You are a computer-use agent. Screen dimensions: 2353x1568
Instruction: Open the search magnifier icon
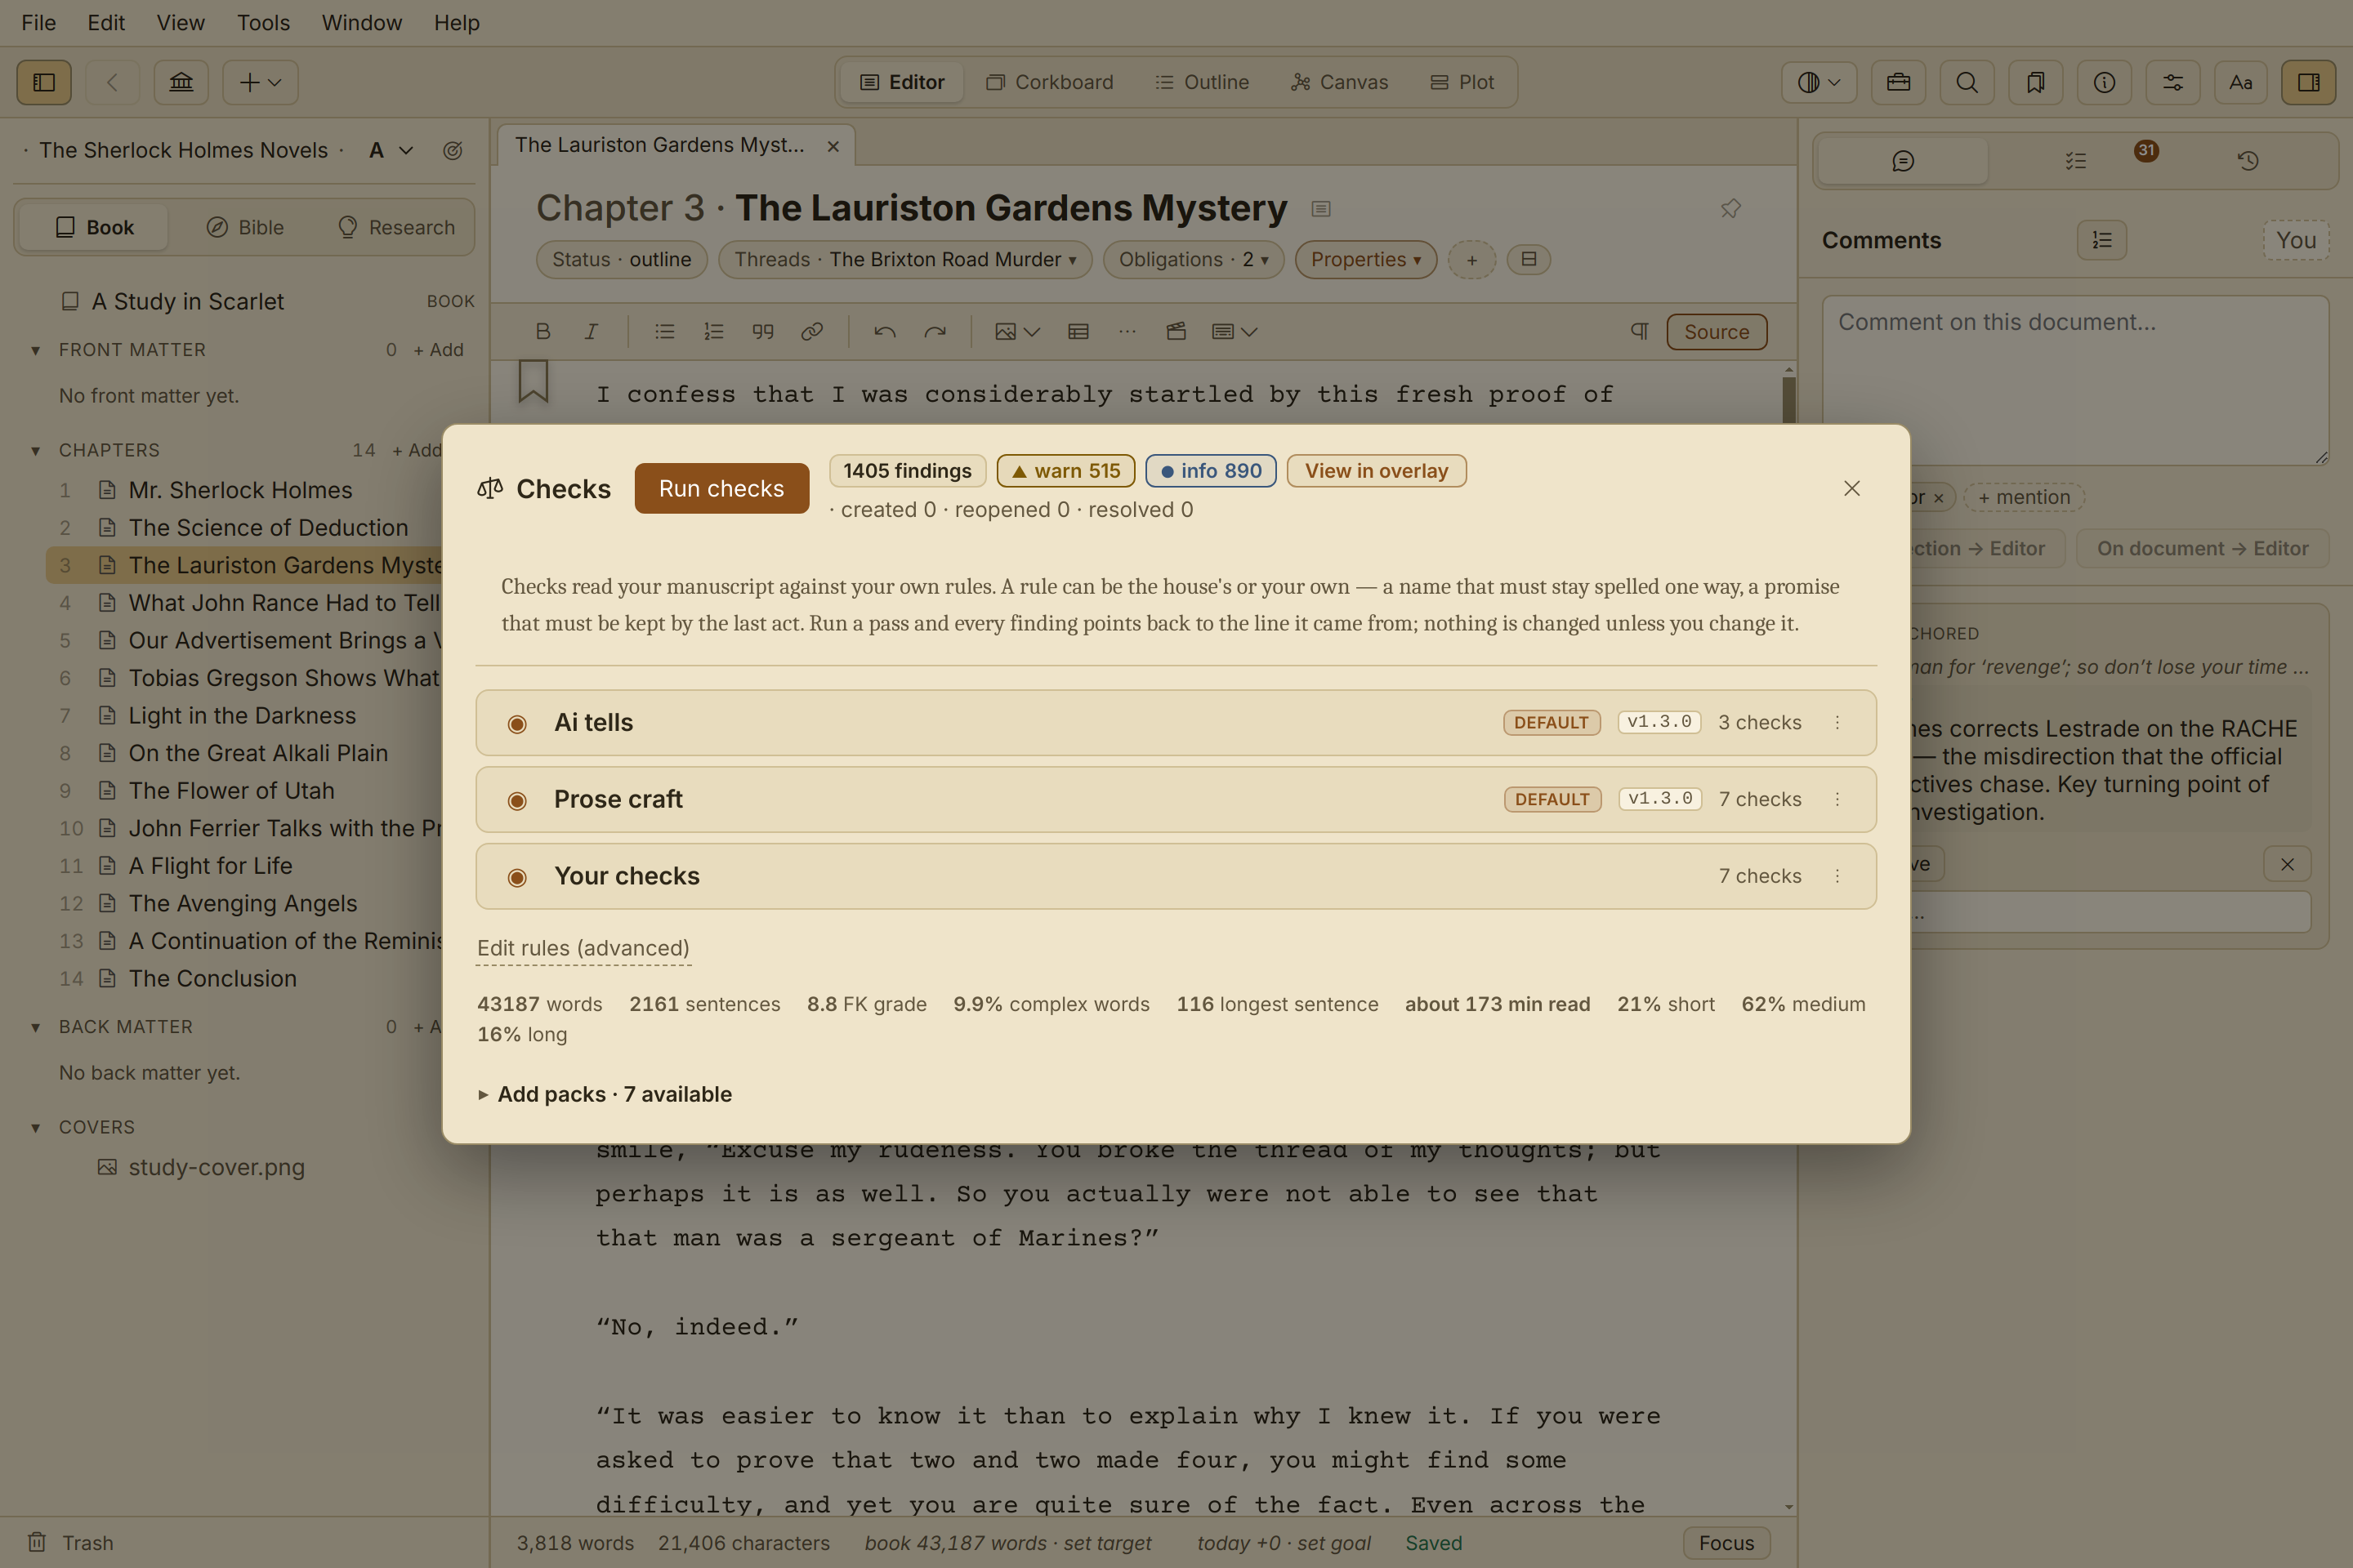click(x=1967, y=82)
